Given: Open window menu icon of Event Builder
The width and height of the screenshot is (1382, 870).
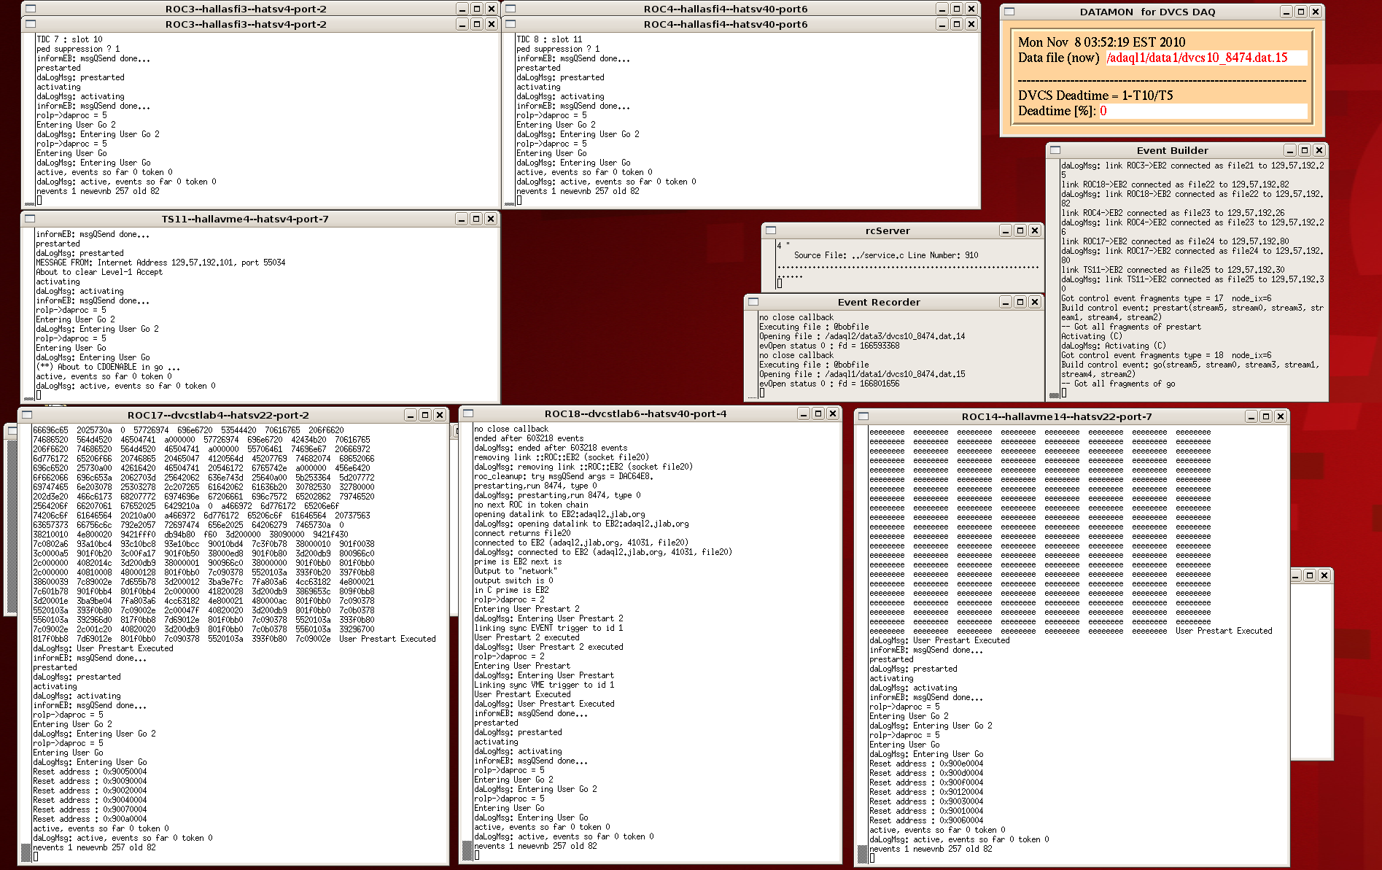Looking at the screenshot, I should point(1055,150).
